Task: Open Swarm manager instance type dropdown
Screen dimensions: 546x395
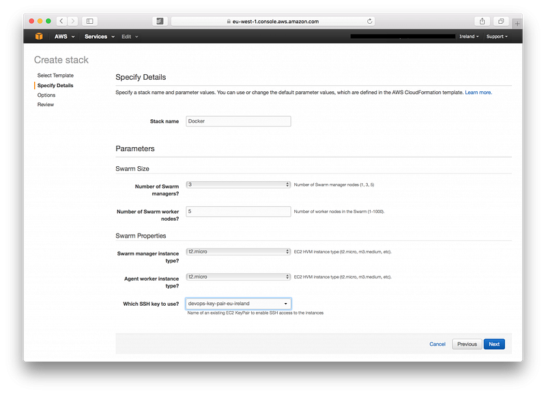Action: coord(238,251)
